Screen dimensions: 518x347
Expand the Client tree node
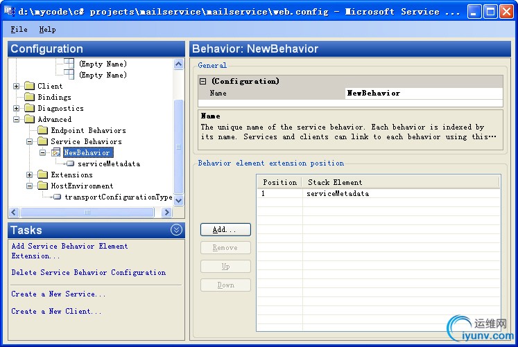click(x=16, y=86)
